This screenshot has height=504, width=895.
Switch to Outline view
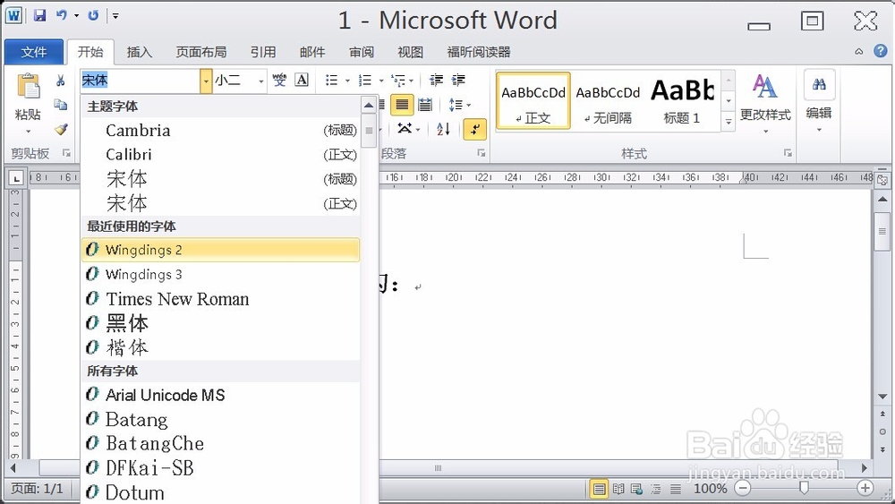coord(656,489)
